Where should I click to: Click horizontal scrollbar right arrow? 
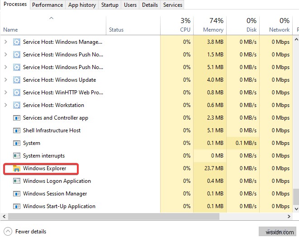coord(289,216)
